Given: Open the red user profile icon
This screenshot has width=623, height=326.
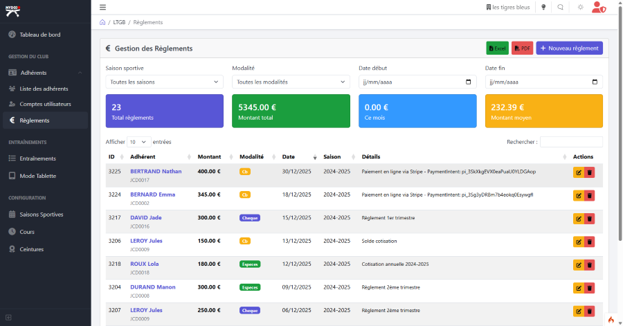Looking at the screenshot, I should pos(599,8).
